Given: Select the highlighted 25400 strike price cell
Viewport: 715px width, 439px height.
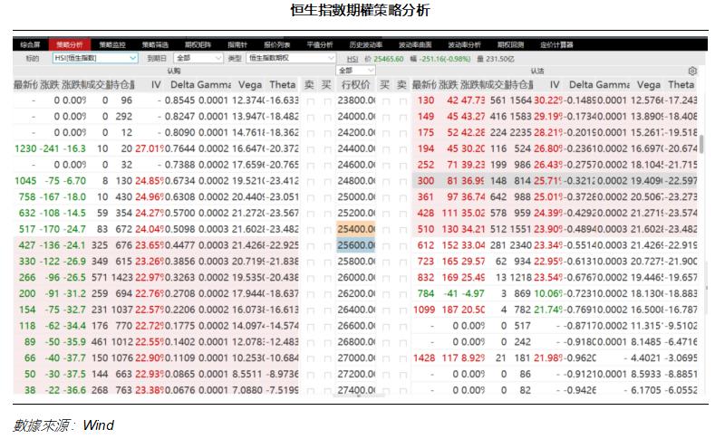Looking at the screenshot, I should [x=356, y=229].
